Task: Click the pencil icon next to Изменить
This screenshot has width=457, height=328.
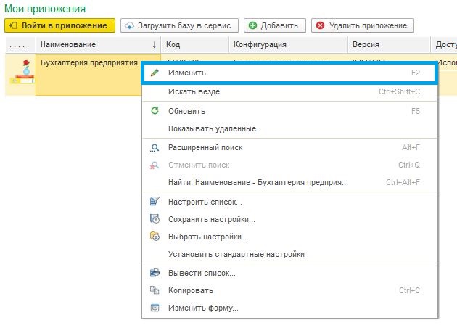Action: (155, 73)
